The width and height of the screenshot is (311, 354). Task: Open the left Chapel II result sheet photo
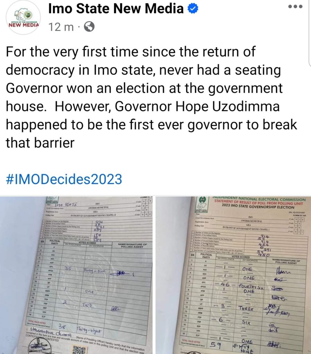pos(76,275)
